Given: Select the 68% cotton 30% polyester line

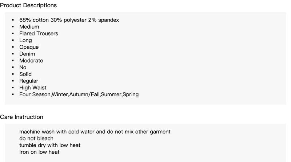Looking at the screenshot, I should coord(69,20).
